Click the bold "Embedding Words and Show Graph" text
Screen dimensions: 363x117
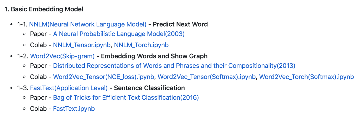(x=154, y=56)
